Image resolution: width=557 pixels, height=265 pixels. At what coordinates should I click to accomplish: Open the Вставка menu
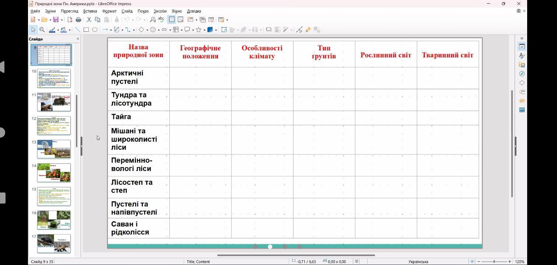point(90,11)
